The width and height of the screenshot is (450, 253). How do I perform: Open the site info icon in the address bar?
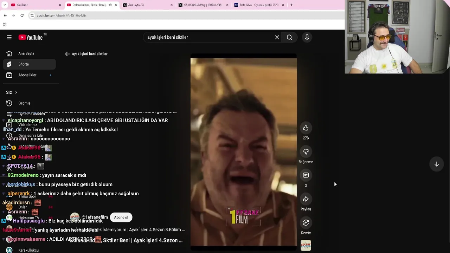(x=32, y=15)
